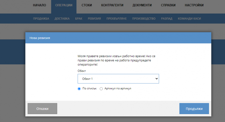Go to КОНТРАГЕНТИ section
This screenshot has height=122, width=225.
coord(112,5)
